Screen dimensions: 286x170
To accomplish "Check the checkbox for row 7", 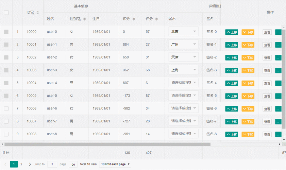I will tap(6, 108).
